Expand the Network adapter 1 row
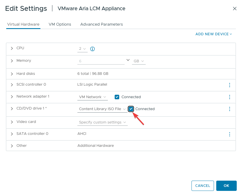241x196 pixels. coord(12,97)
